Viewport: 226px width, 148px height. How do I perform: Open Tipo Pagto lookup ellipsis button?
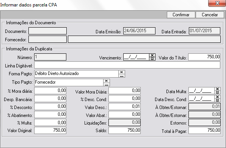(x=107, y=84)
